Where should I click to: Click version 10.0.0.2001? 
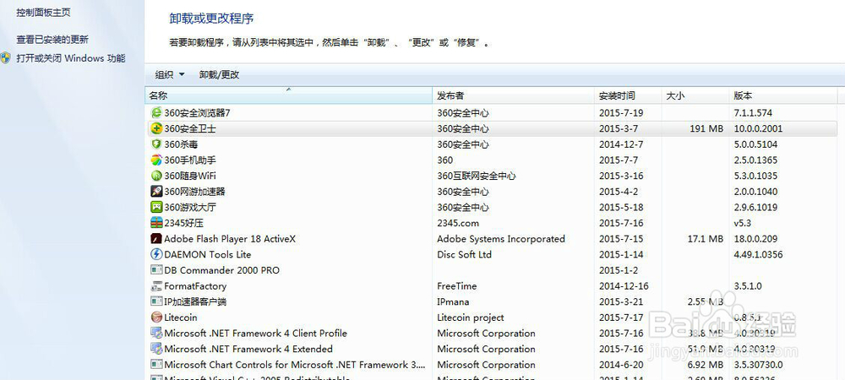(x=758, y=128)
